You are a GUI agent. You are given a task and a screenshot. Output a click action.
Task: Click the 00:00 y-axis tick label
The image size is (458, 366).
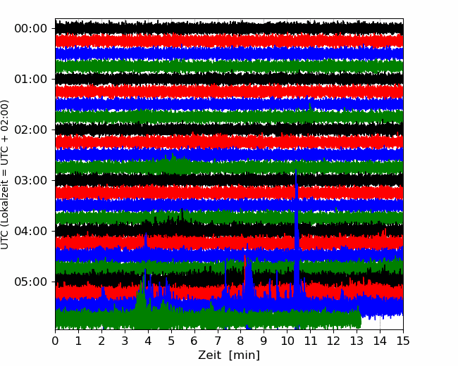click(31, 29)
